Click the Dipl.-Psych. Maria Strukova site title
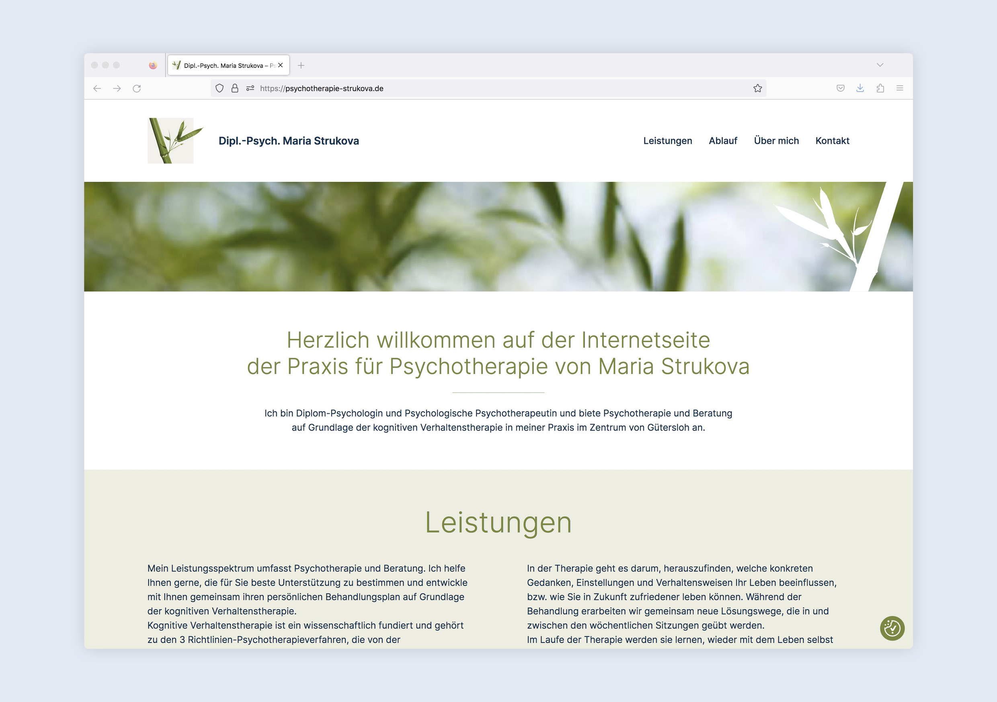The image size is (997, 702). 289,141
